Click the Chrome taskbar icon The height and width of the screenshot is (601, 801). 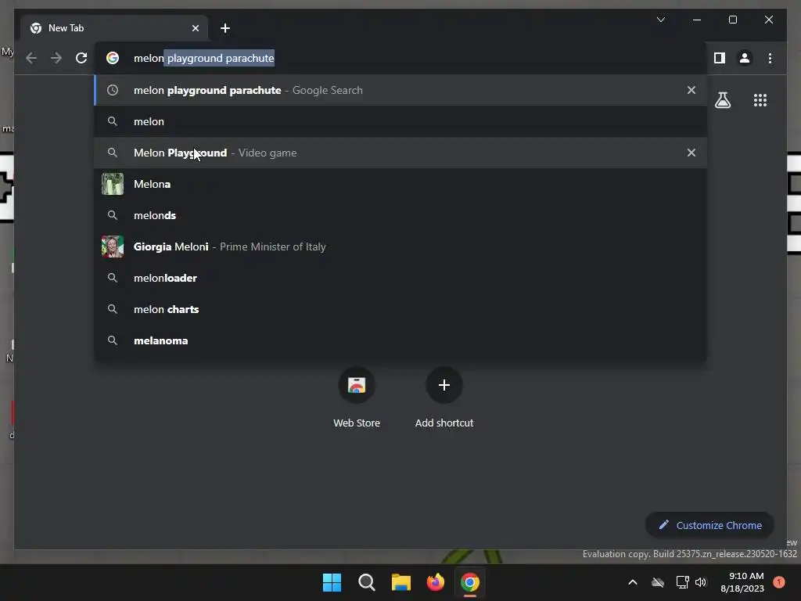point(470,582)
